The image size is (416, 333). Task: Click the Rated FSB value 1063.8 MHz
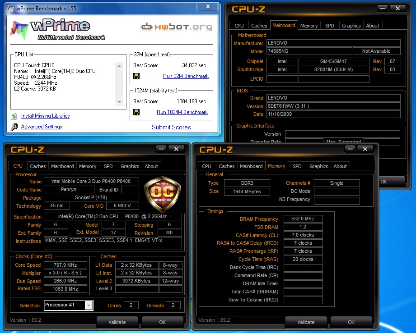65,289
